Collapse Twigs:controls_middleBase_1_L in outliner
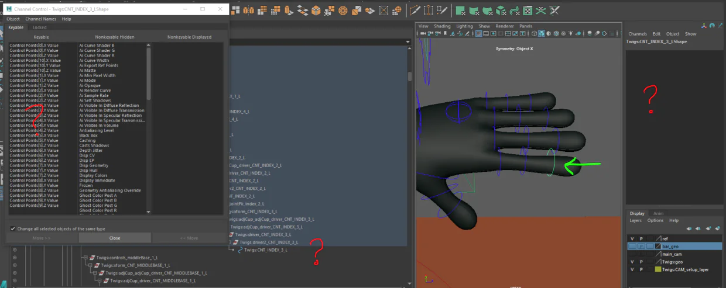Screen dimensions: 726x288 (x=84, y=258)
